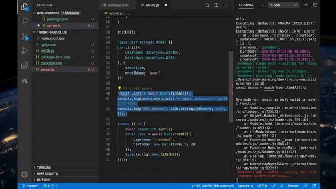Click the master branch indicator
The height and width of the screenshot is (189, 336).
tap(30, 186)
